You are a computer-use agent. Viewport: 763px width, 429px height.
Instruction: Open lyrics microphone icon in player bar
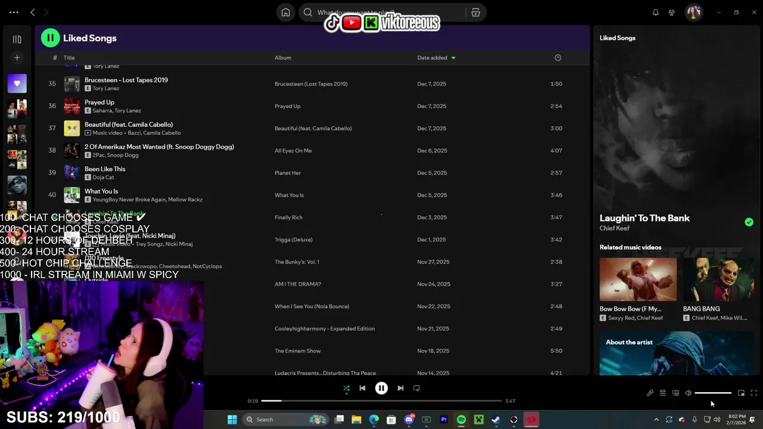click(650, 393)
